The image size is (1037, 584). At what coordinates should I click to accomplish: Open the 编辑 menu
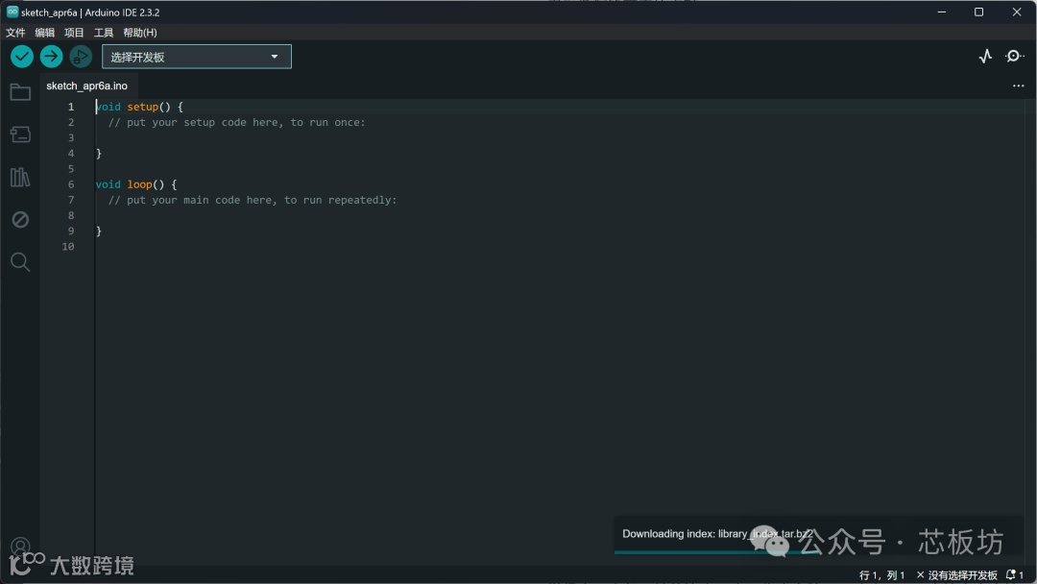pyautogui.click(x=44, y=33)
